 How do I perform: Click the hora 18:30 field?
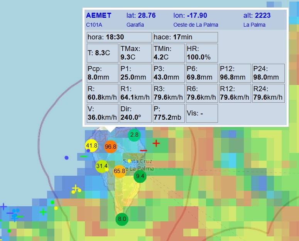coord(119,37)
